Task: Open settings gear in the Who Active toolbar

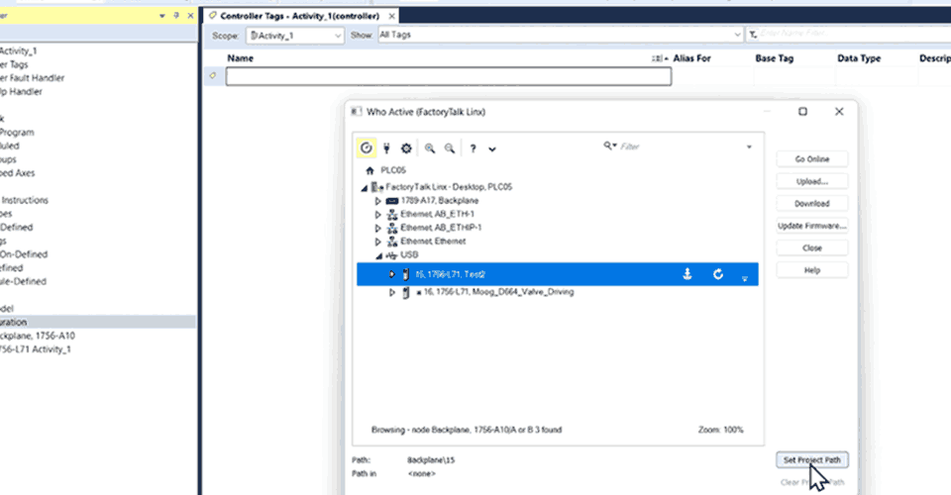Action: 406,148
